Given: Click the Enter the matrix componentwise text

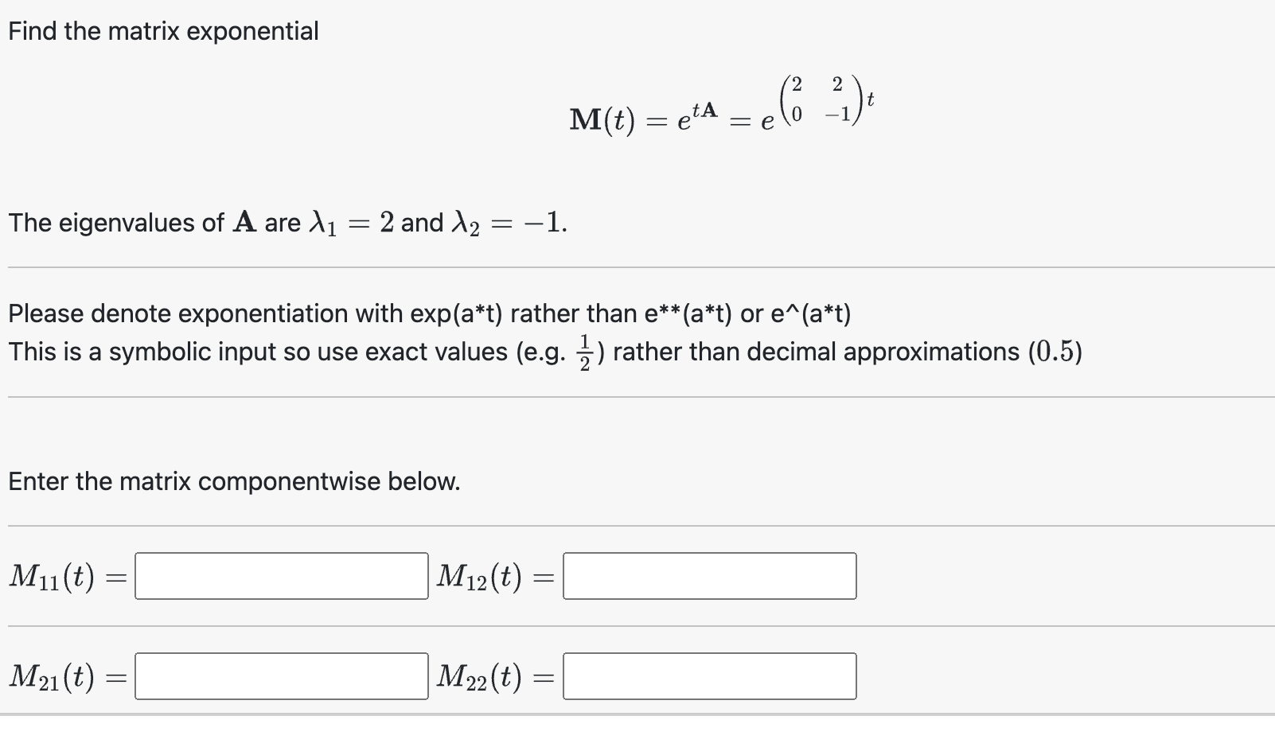Looking at the screenshot, I should click(233, 481).
